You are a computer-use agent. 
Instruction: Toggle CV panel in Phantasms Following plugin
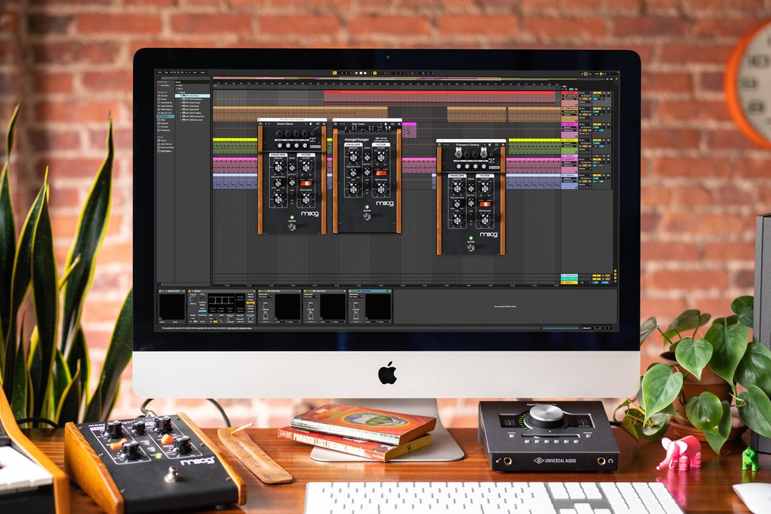click(497, 145)
